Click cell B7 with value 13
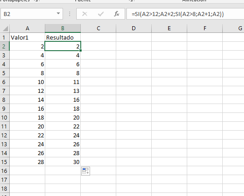Screen dimensions: 244x196 point(63,91)
